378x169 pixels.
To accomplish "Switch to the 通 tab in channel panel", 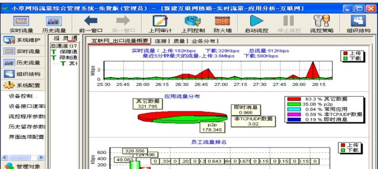I will pyautogui.click(x=74, y=38).
